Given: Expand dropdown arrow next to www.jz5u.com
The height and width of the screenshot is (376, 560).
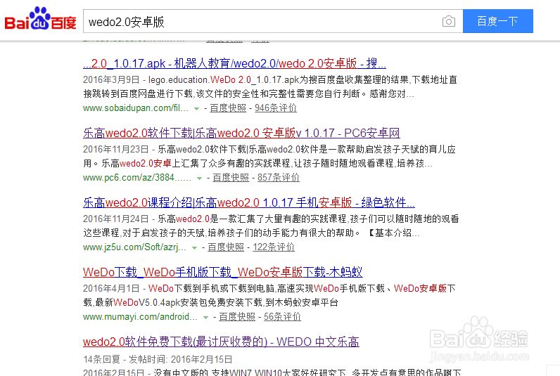Looking at the screenshot, I should 194,247.
